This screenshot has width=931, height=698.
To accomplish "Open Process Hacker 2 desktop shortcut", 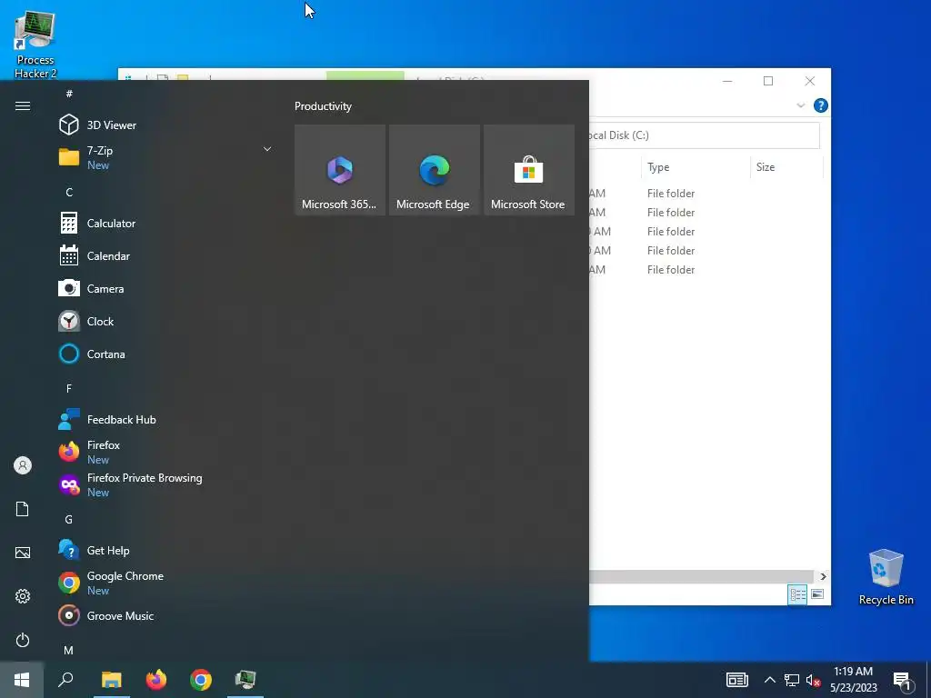I will pyautogui.click(x=35, y=45).
